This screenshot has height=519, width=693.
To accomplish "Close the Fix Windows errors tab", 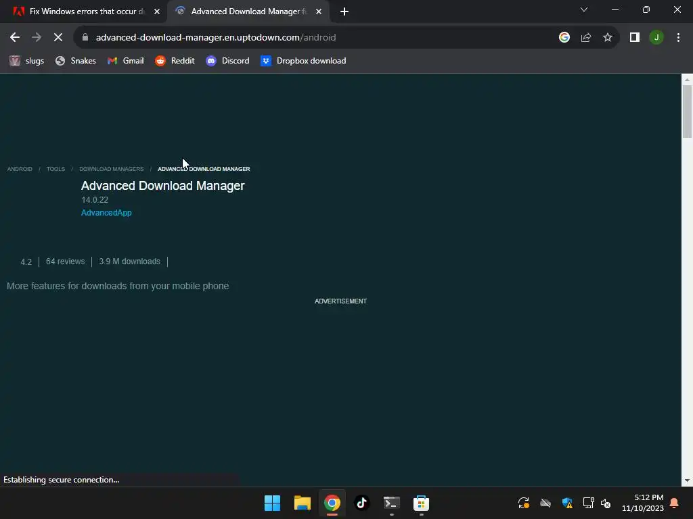I will (x=157, y=12).
